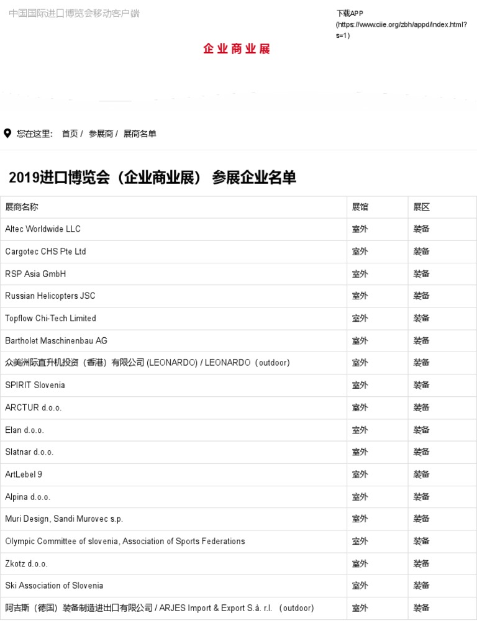Select the ArtLebel 9 entry
The width and height of the screenshot is (477, 636).
pos(24,475)
